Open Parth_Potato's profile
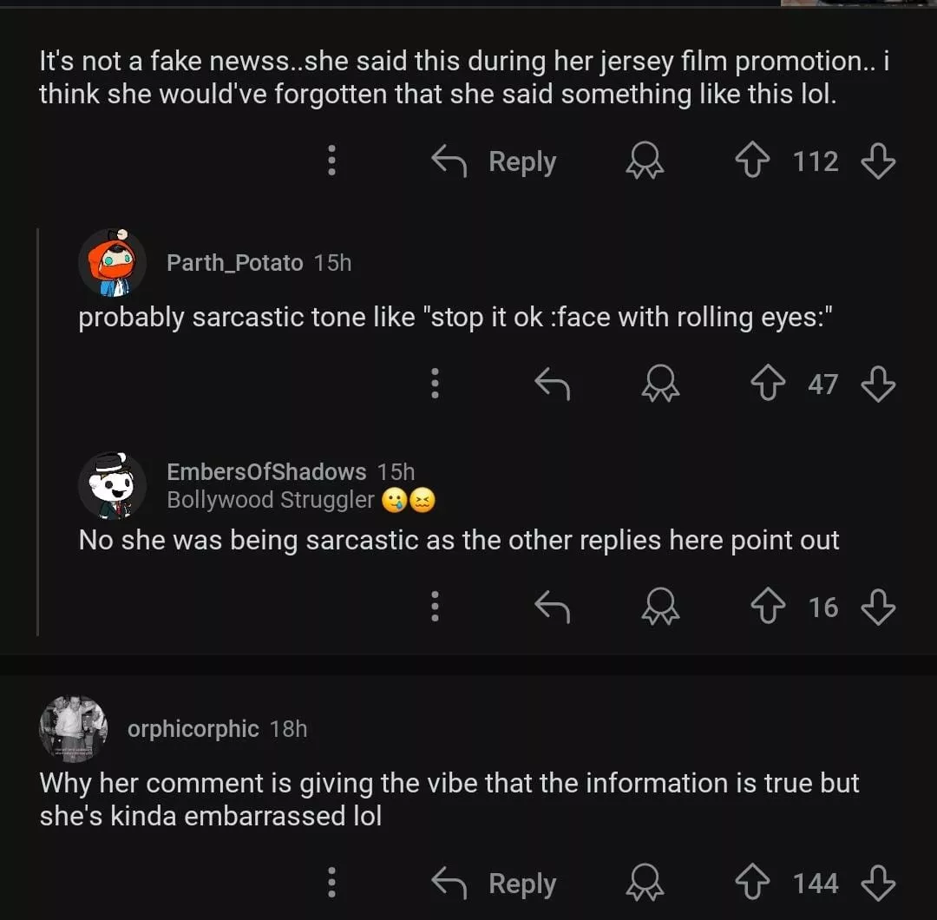937x920 pixels. coord(234,262)
